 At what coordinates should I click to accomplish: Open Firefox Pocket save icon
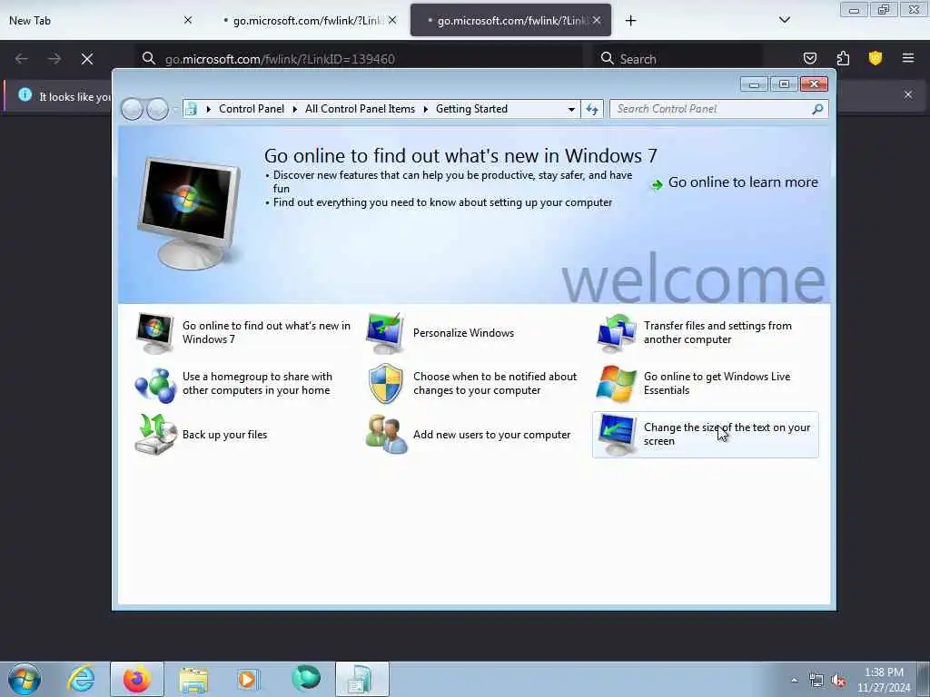809,58
